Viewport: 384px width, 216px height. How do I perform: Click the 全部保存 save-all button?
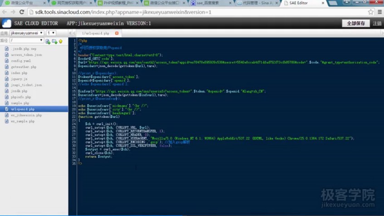pyautogui.click(x=356, y=23)
